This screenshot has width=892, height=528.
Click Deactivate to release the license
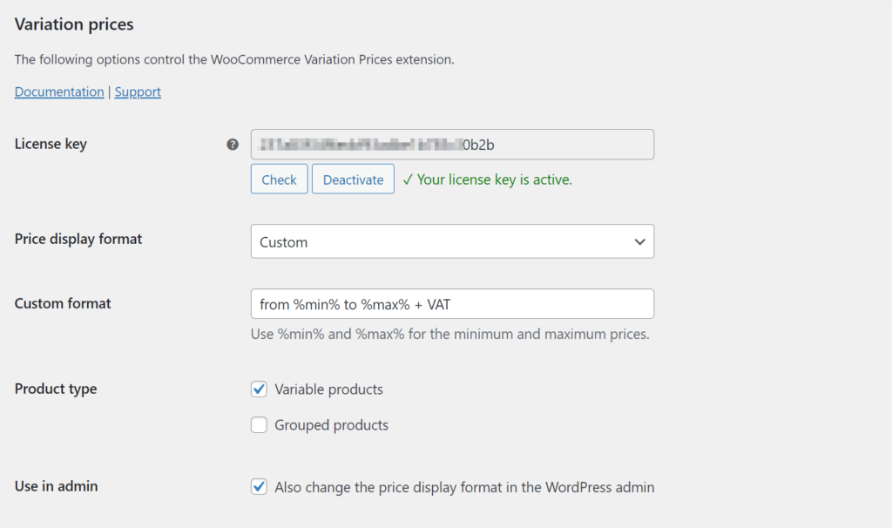coord(353,179)
